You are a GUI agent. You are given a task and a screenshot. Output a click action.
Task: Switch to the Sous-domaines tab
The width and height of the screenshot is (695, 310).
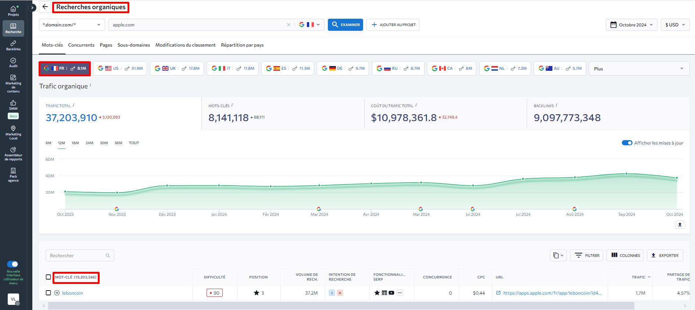coord(134,45)
